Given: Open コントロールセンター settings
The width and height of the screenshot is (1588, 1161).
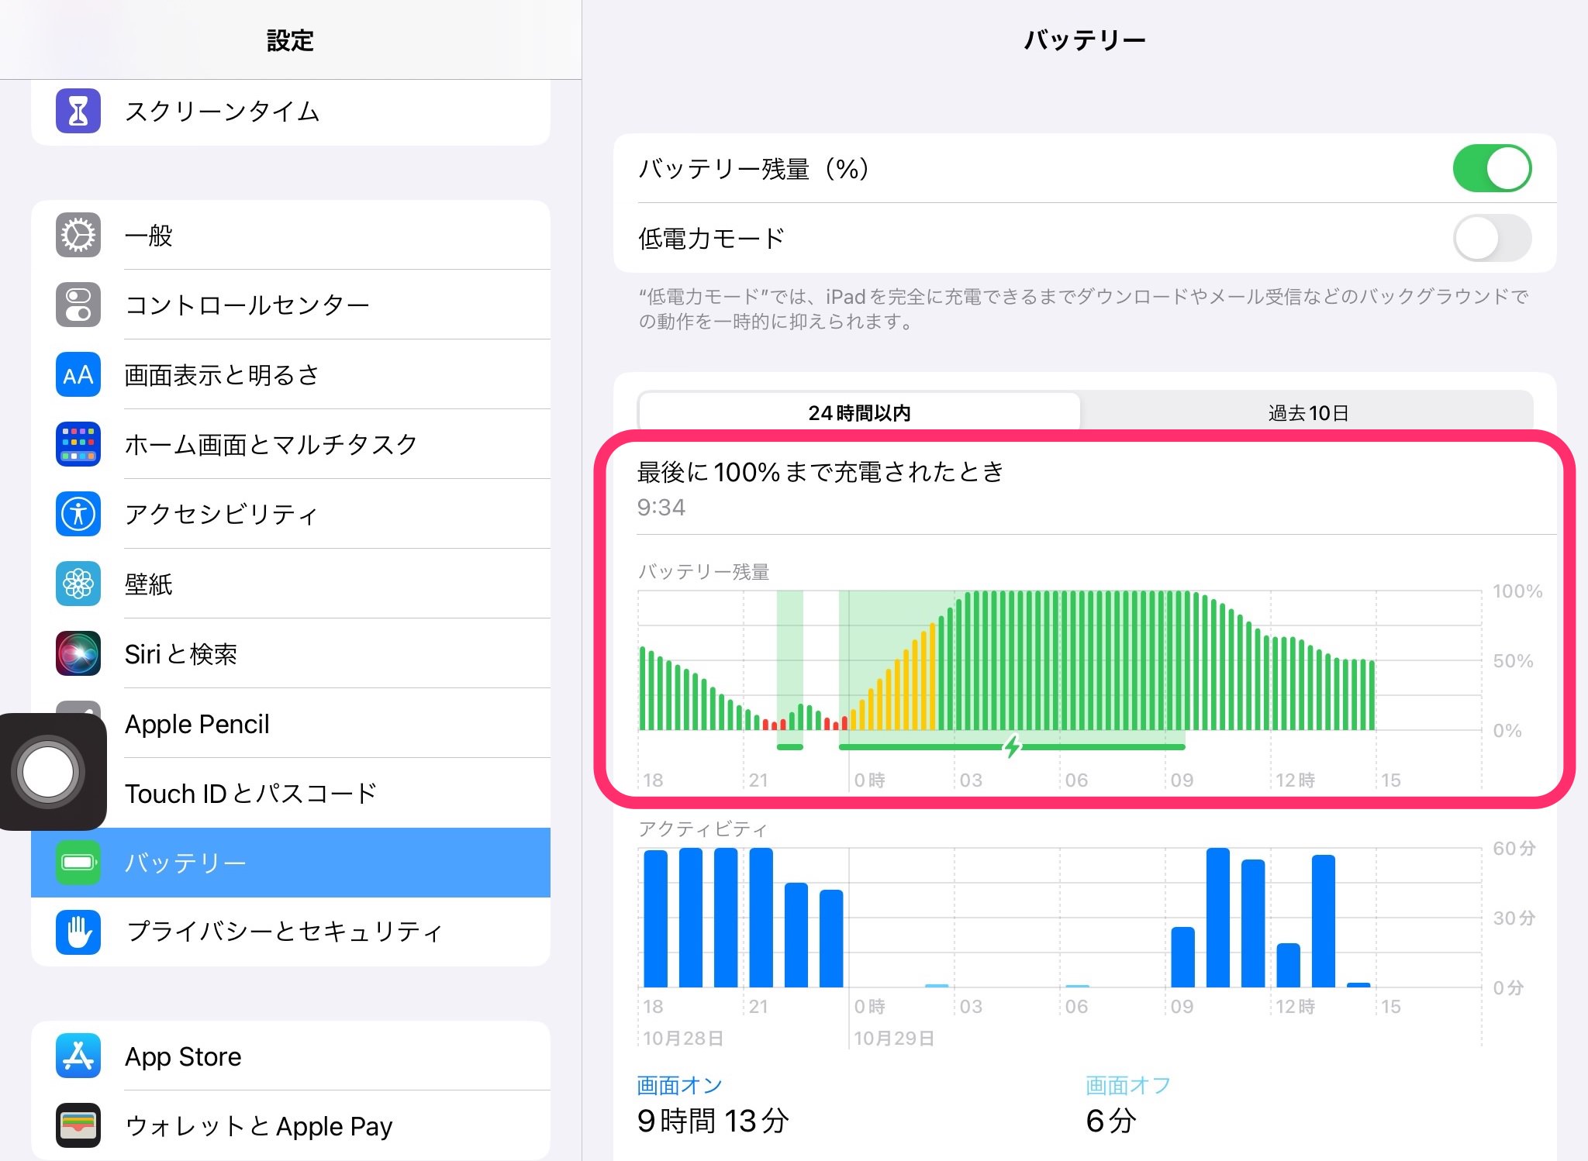Looking at the screenshot, I should tap(291, 305).
